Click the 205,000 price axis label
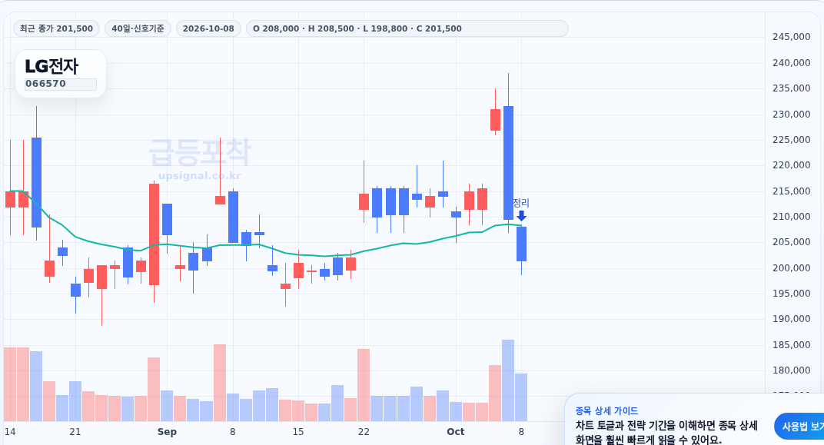Viewport: 824px width, 445px height. coord(792,242)
